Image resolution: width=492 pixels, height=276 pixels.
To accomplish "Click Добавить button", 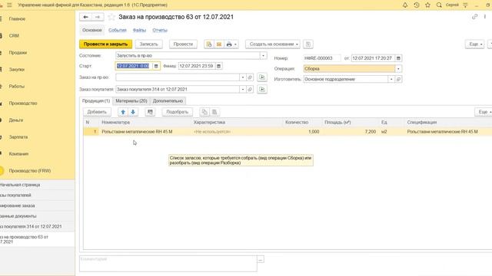I will point(97,112).
